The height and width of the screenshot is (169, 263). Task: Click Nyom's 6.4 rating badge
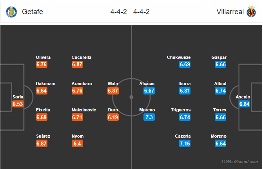tap(78, 144)
